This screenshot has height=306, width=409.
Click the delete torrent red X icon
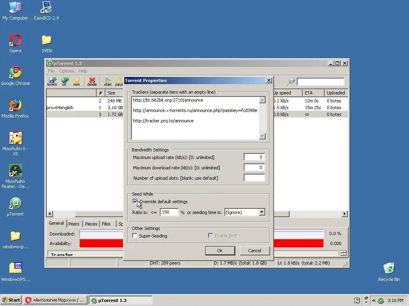coord(92,81)
